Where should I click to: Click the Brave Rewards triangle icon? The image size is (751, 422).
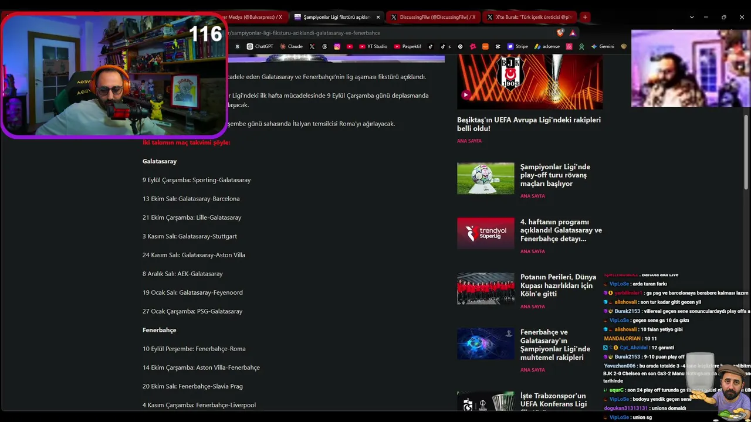573,33
